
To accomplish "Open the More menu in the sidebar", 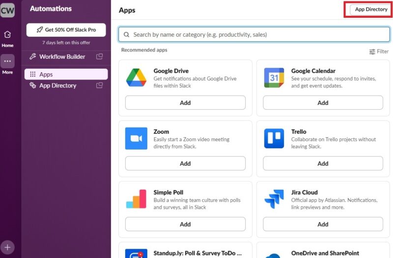I will (x=7, y=65).
